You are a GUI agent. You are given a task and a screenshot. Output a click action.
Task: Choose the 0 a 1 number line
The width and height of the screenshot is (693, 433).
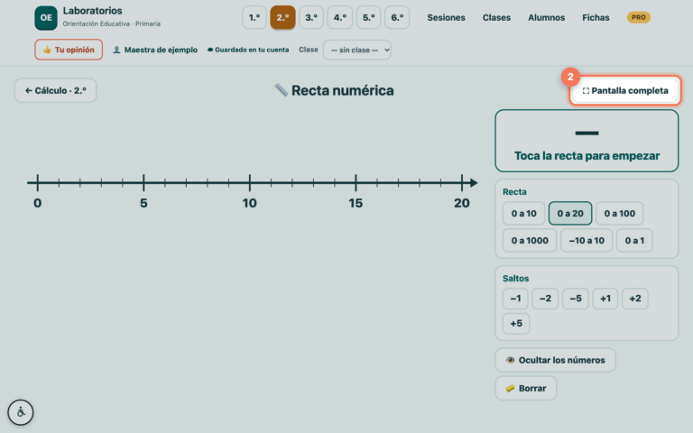pos(634,240)
